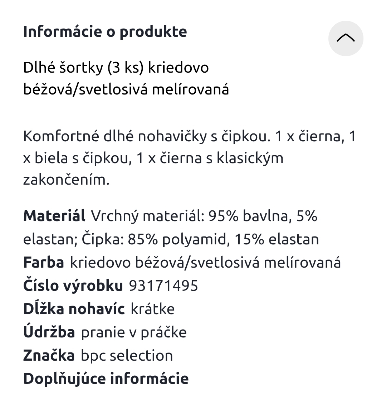The height and width of the screenshot is (395, 386).
Task: Click the 'Materiál' label
Action: (x=54, y=216)
